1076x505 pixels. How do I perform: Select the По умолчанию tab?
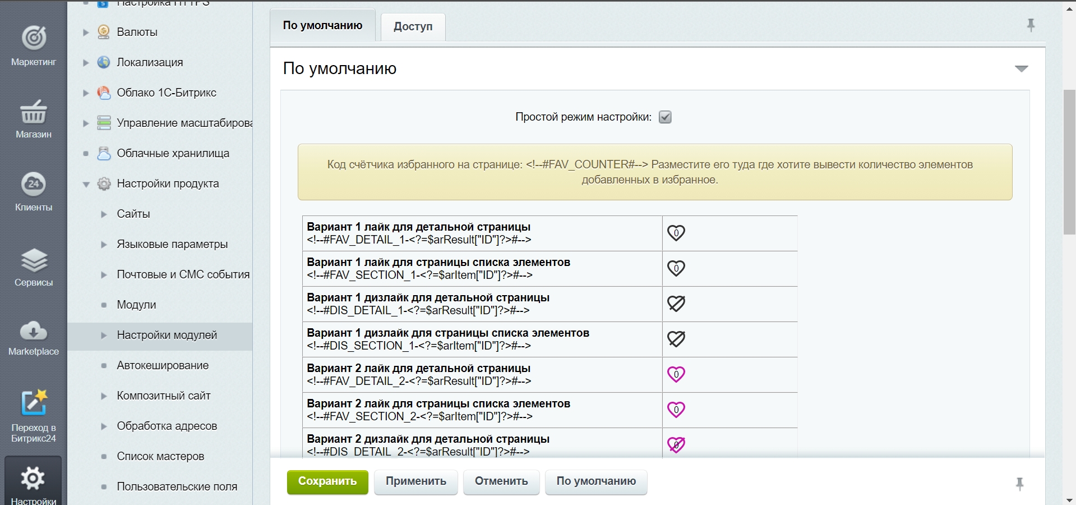322,25
